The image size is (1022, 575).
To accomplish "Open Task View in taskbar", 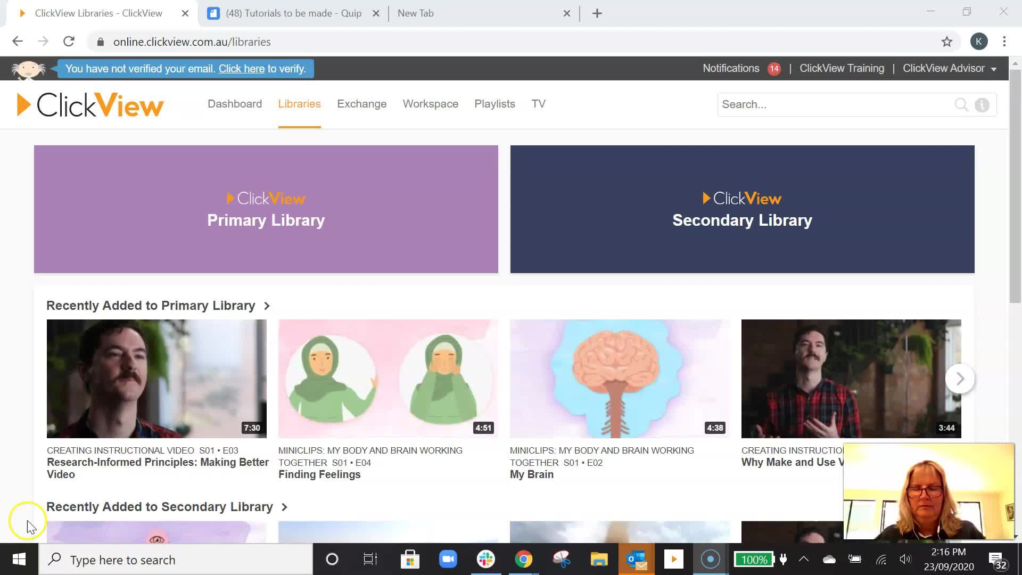I will coord(370,559).
